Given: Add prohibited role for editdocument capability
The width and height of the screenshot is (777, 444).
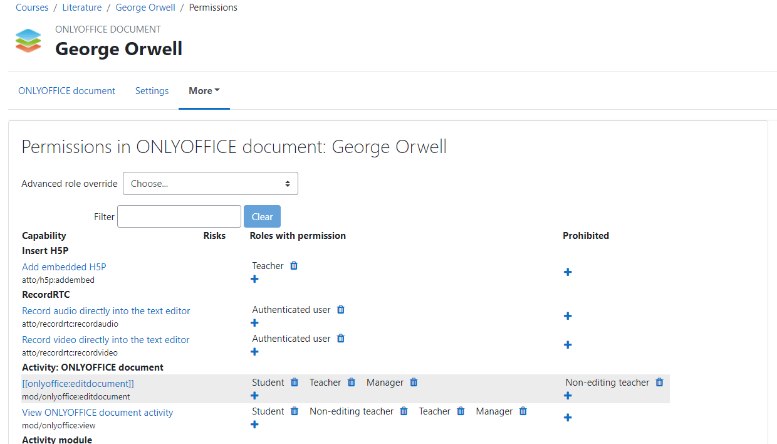Looking at the screenshot, I should 568,396.
